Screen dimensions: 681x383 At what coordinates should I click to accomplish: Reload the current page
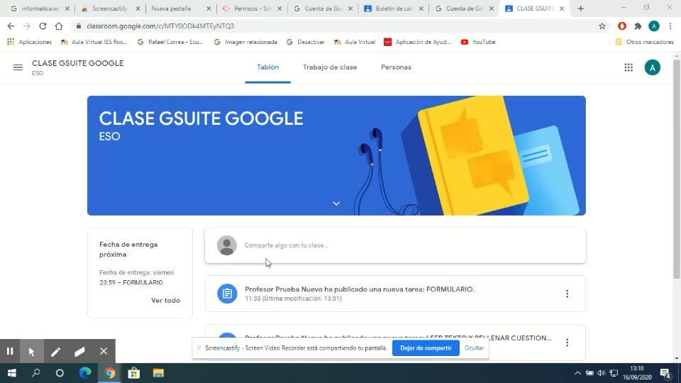(x=43, y=26)
